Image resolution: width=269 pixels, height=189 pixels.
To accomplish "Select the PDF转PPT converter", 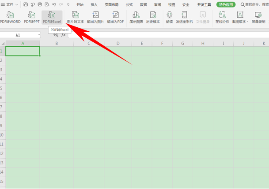I will click(x=31, y=18).
